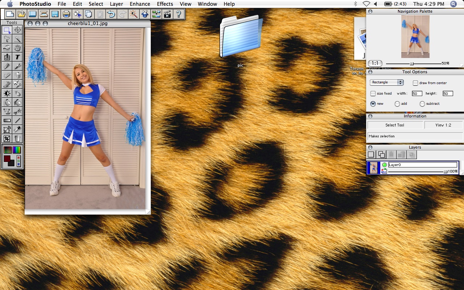Viewport: 464px width, 290px height.
Task: Select the Move tool in Tools palette
Action: (17, 29)
